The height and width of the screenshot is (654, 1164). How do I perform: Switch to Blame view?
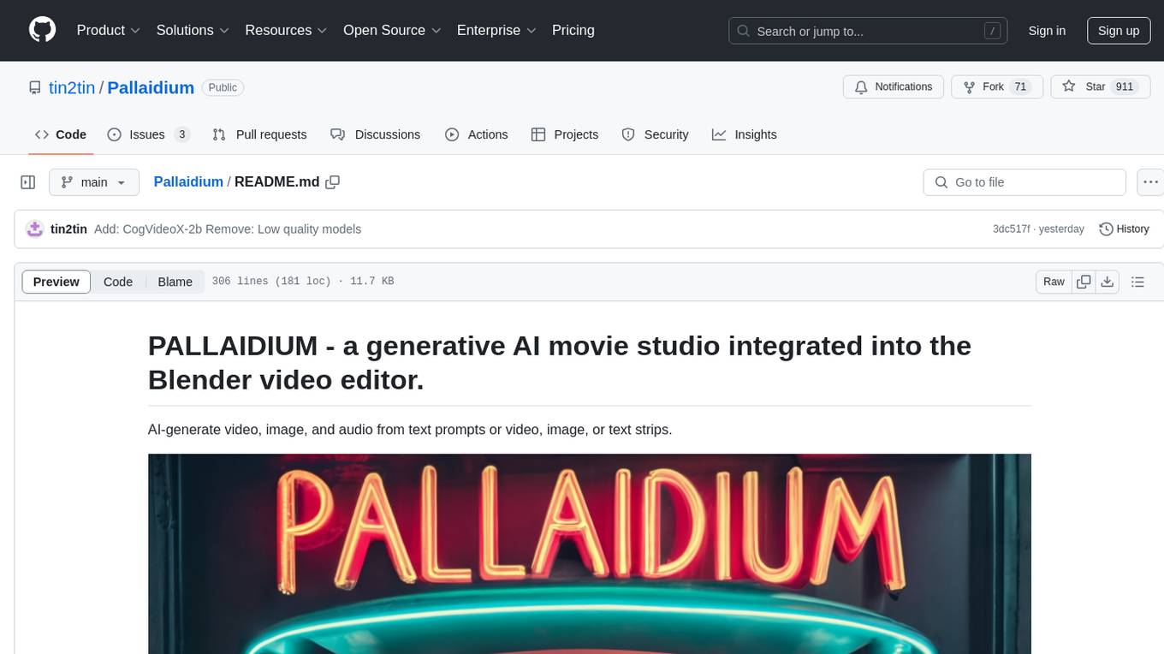(175, 282)
